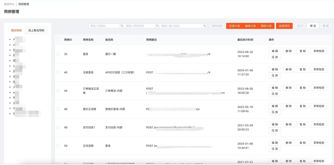Click the 最后执行时间 column header

245,40
